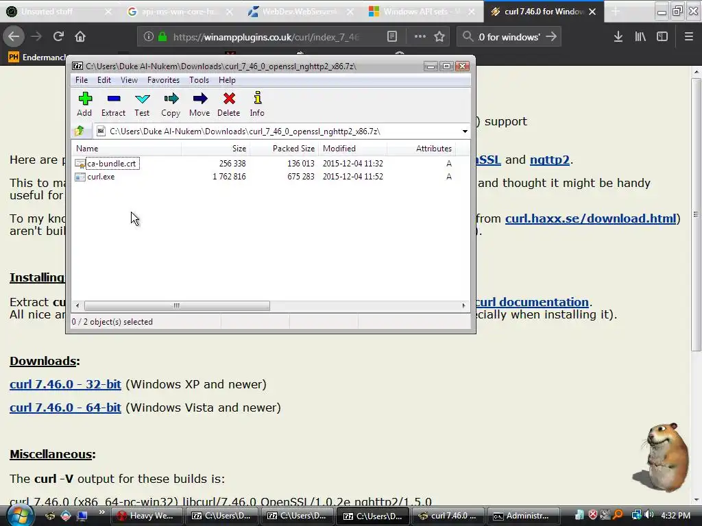The image size is (702, 526).
Task: Reload the current Firefox page
Action: click(58, 36)
